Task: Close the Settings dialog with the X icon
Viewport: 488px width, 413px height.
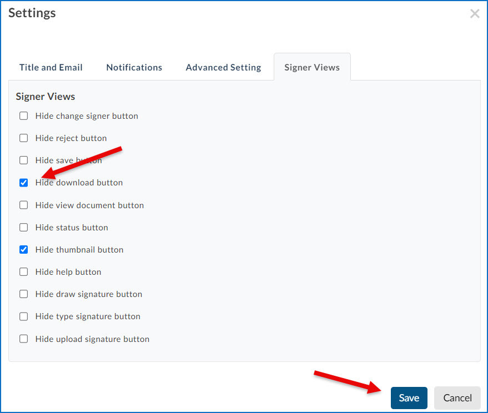Action: pyautogui.click(x=474, y=14)
